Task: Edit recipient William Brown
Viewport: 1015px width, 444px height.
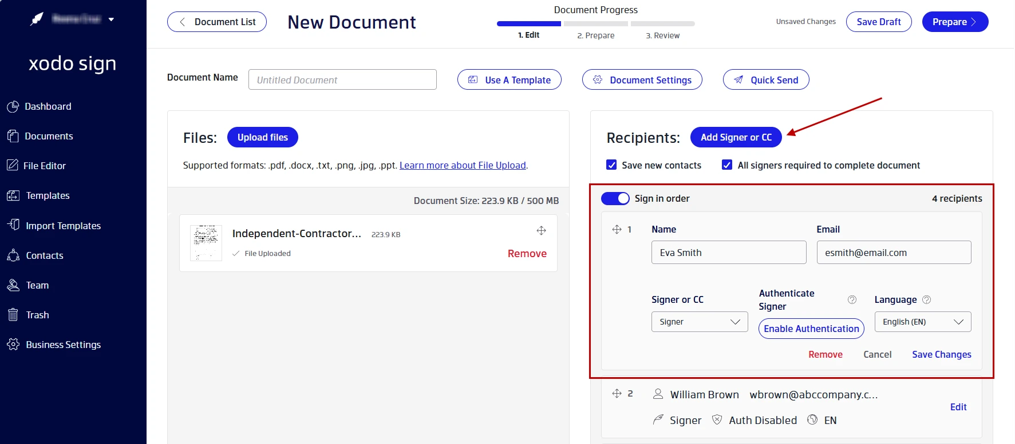Action: (x=958, y=407)
